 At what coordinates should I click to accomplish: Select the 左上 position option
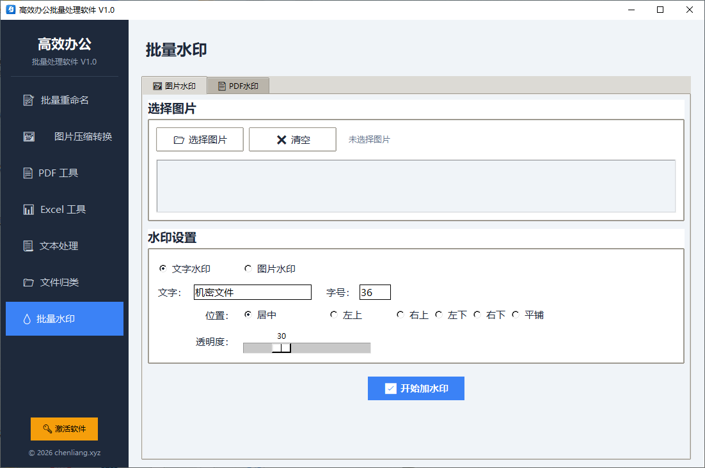(x=333, y=315)
